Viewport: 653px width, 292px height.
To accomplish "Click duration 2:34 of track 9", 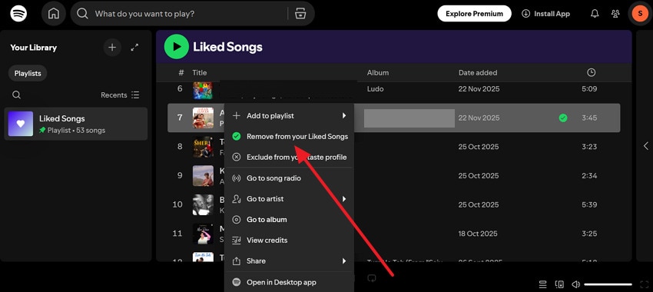I will [589, 176].
